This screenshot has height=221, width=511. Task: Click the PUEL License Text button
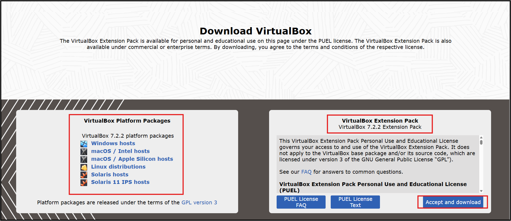point(355,202)
